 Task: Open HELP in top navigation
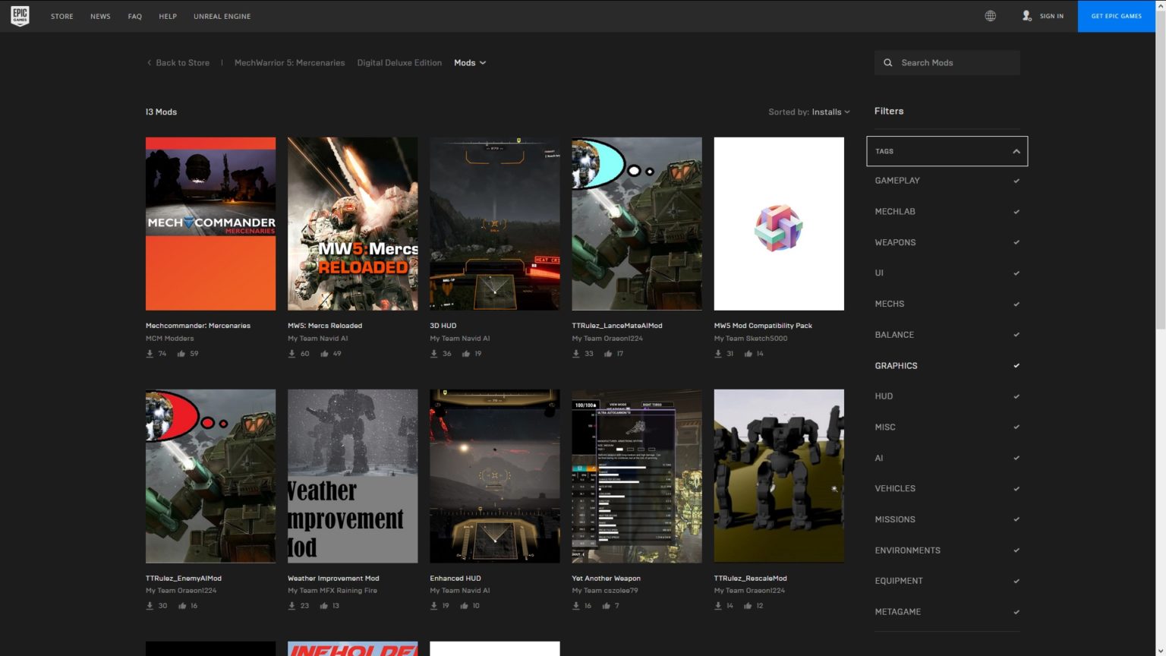click(168, 16)
